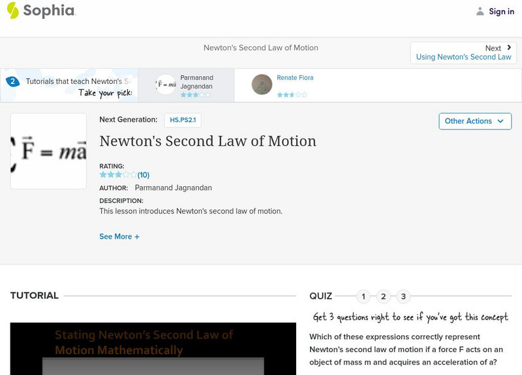The width and height of the screenshot is (522, 375).
Task: Click the blue badge showing 2 tutorials
Action: coord(12,81)
